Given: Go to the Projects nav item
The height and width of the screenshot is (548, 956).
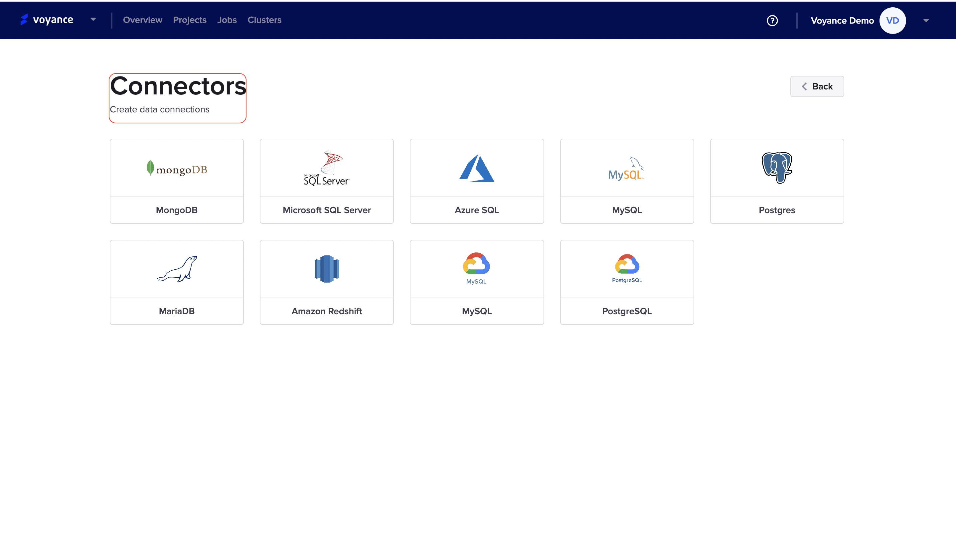Looking at the screenshot, I should [190, 20].
